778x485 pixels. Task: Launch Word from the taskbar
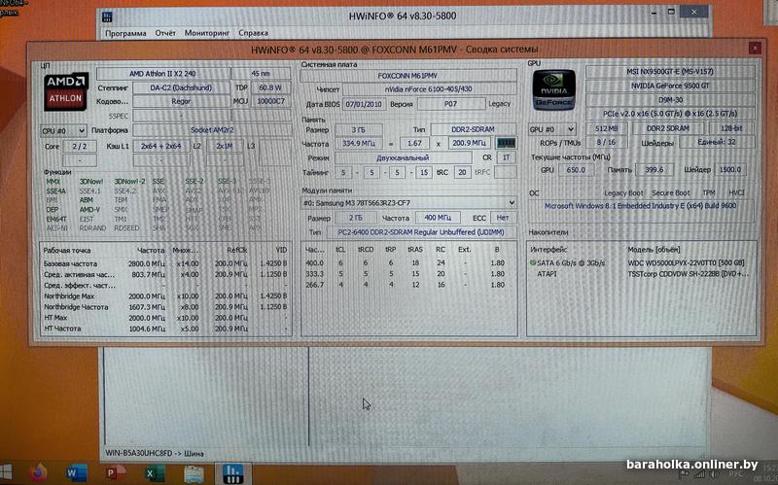tap(74, 473)
